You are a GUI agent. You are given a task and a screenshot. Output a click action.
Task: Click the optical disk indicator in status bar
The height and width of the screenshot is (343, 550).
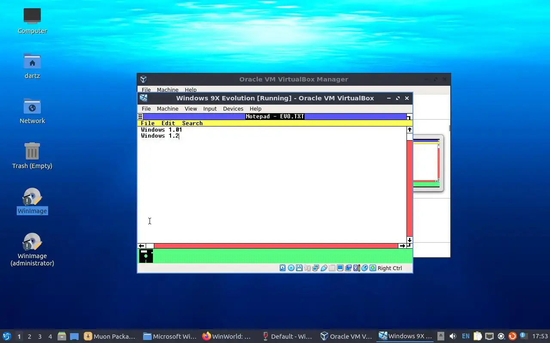click(x=291, y=268)
